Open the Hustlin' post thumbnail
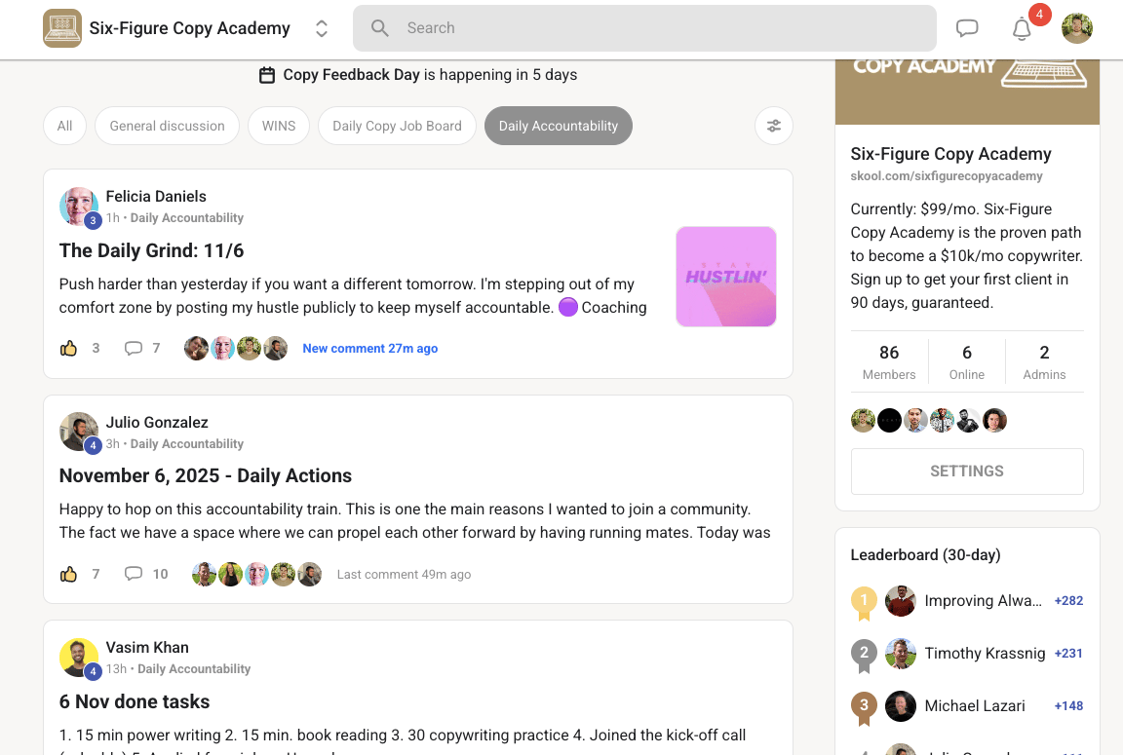The image size is (1123, 755). click(726, 277)
